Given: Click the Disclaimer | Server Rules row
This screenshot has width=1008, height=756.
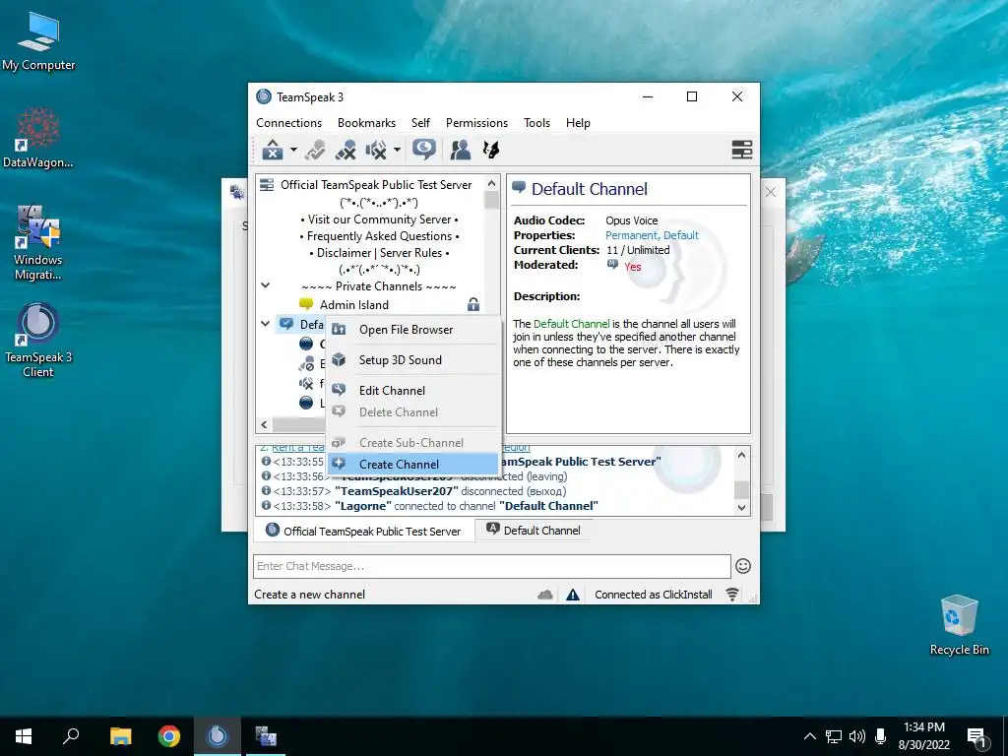Looking at the screenshot, I should tap(379, 253).
